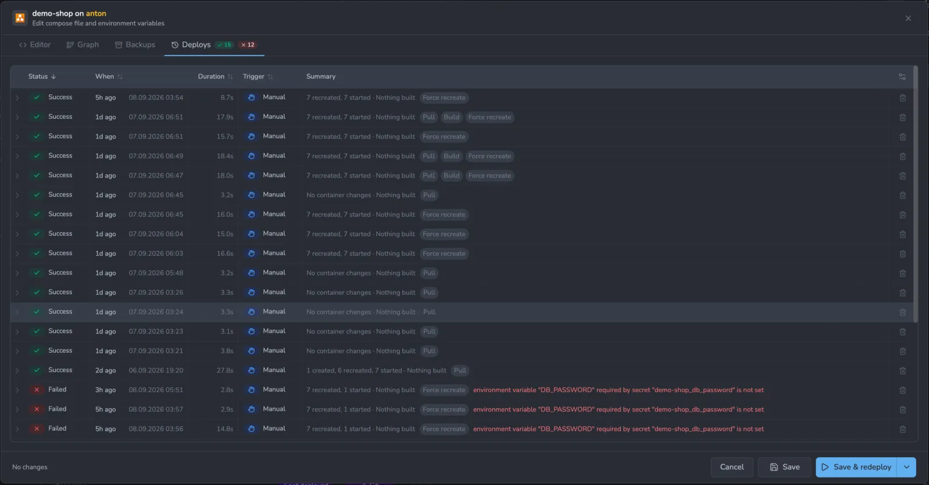Expand the 07.09.2026 03:21 deploy row
The width and height of the screenshot is (929, 485).
17,351
